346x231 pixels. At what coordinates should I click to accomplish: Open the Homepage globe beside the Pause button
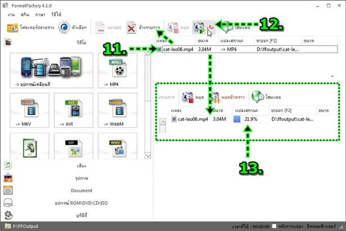[258, 97]
